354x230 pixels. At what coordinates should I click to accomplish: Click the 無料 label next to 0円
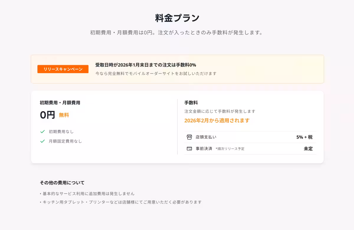pos(64,115)
